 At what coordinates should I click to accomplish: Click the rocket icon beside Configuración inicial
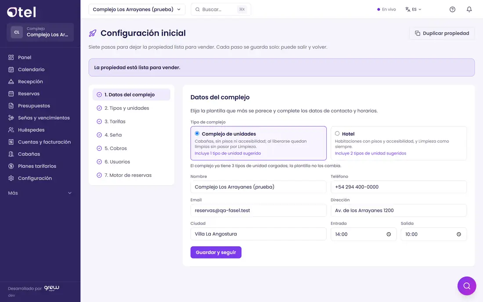92,33
